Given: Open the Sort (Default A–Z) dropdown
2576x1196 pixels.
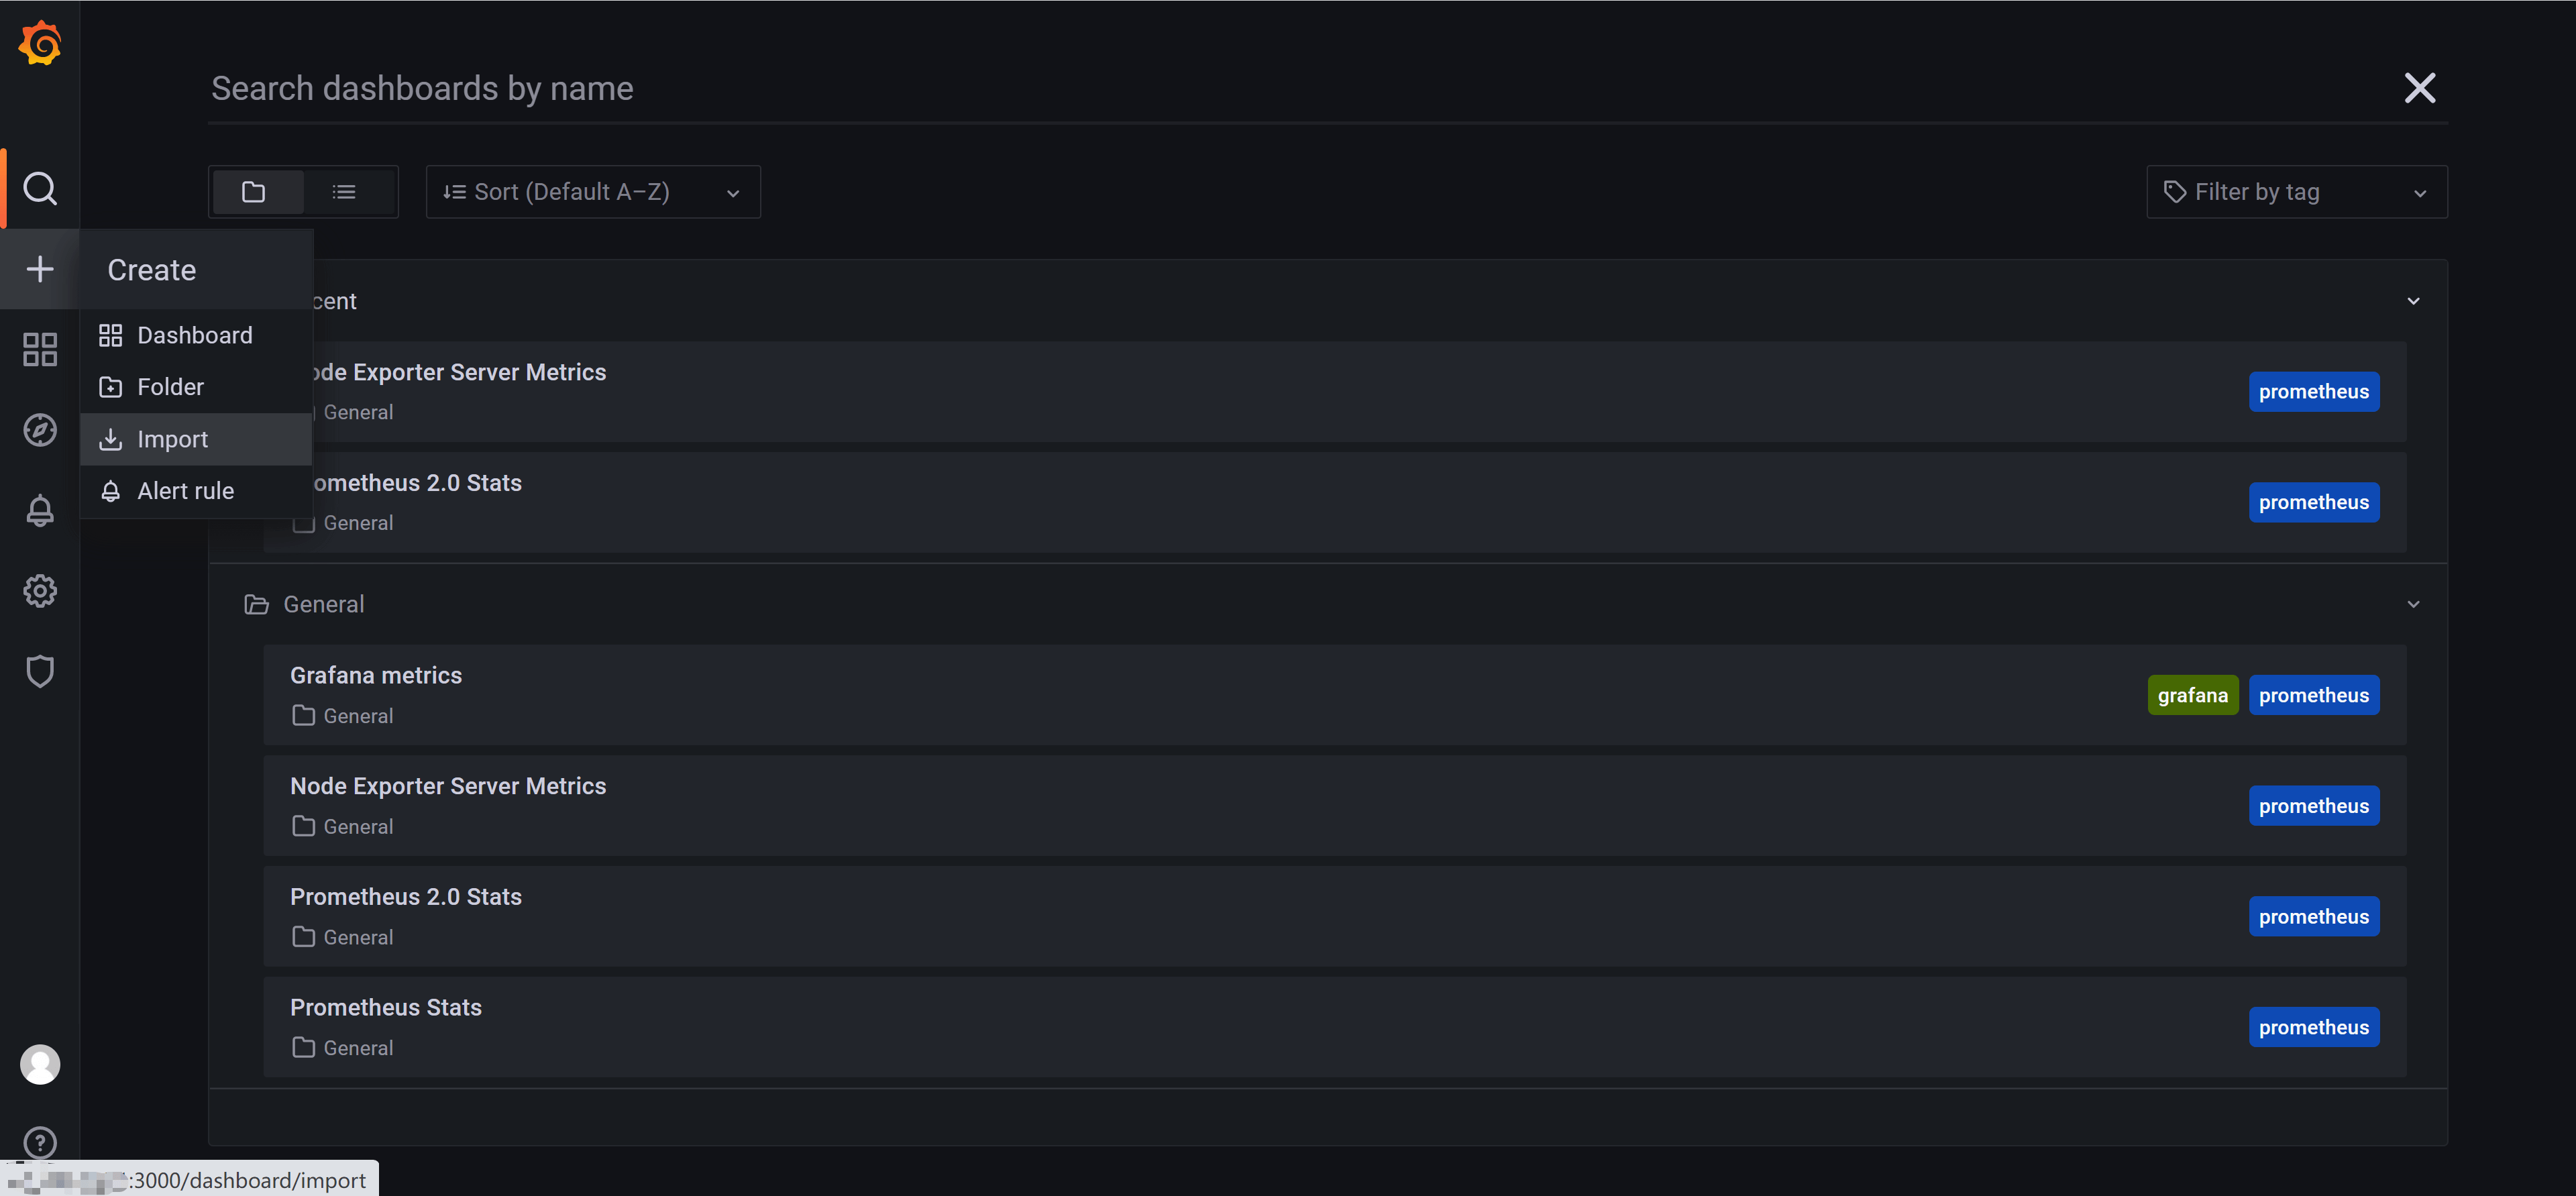Looking at the screenshot, I should [593, 192].
